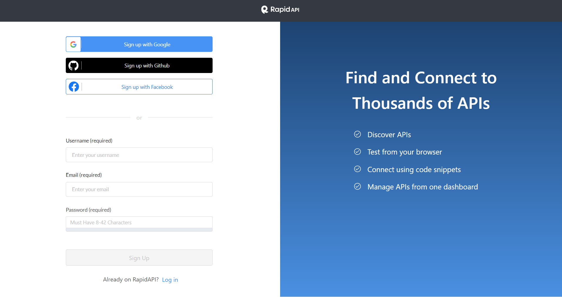Click the Sign Up submit button
The width and height of the screenshot is (562, 297).
pyautogui.click(x=139, y=258)
